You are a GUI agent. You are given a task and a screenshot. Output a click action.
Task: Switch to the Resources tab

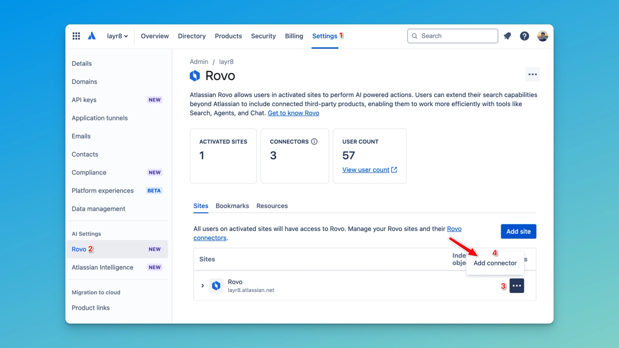tap(272, 206)
